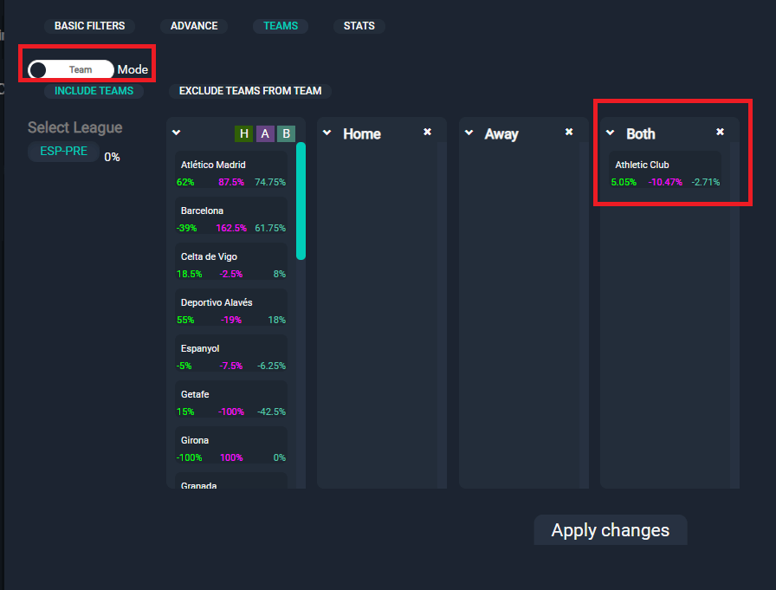Switch to the ADVANCE tab
776x590 pixels.
tap(194, 26)
